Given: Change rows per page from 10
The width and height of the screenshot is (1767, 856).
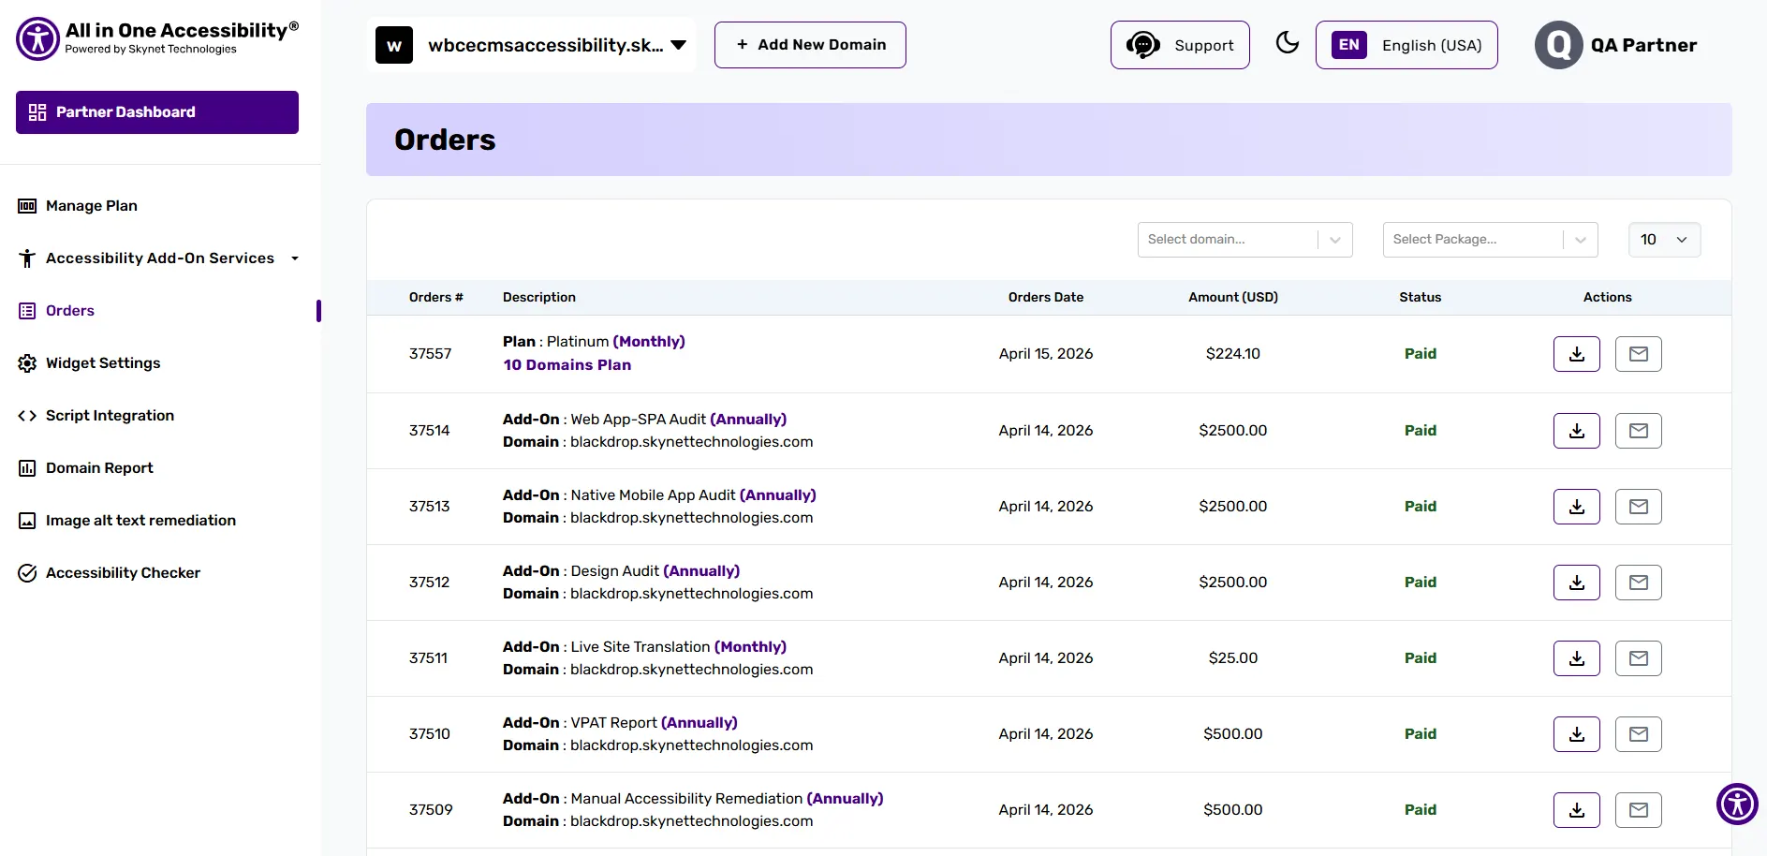Looking at the screenshot, I should 1664,240.
